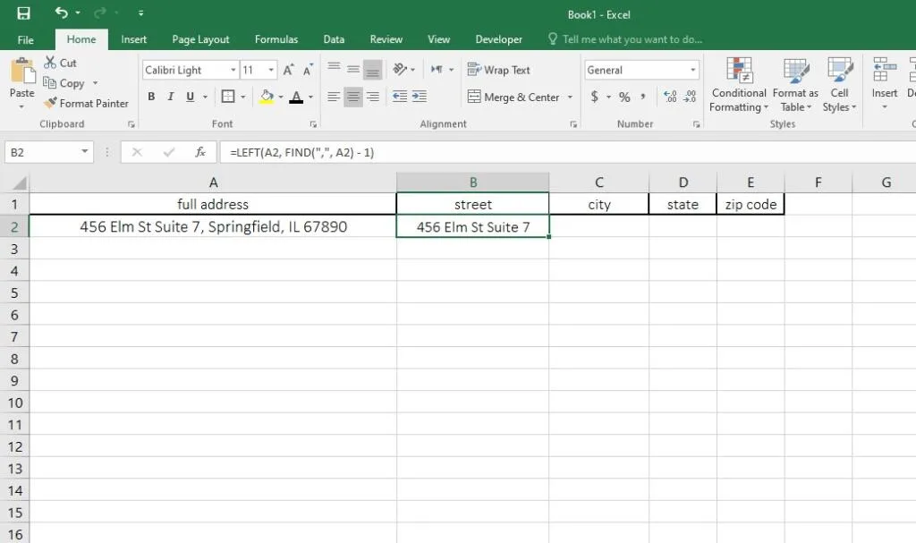Image resolution: width=916 pixels, height=543 pixels.
Task: Open Clipboard pane launcher
Action: coord(131,124)
